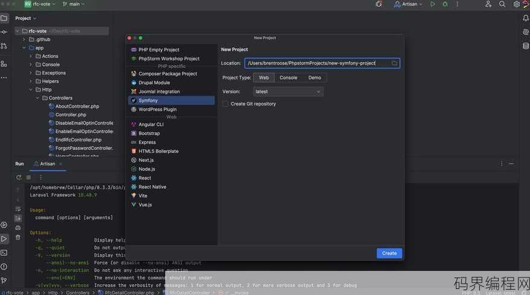Viewport: 530px width, 295px height.
Task: Click the Run Artisan play icon
Action: (432, 4)
